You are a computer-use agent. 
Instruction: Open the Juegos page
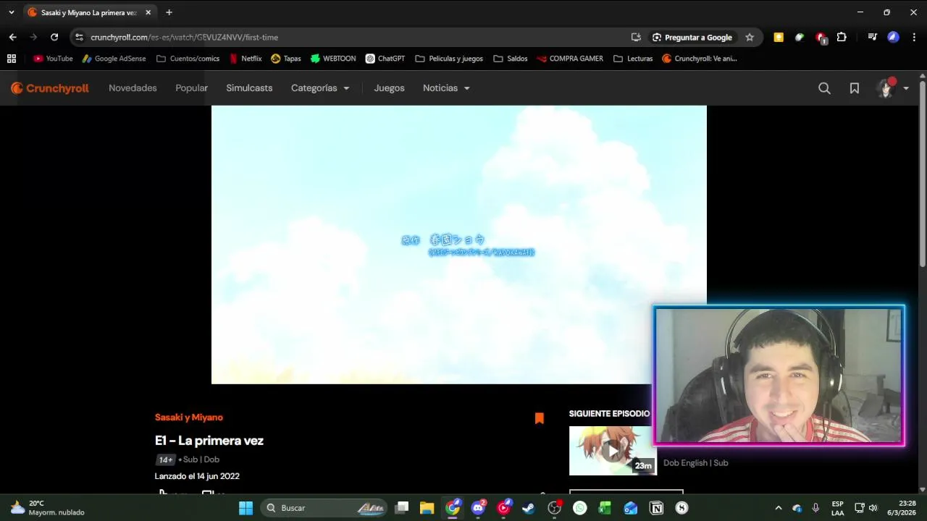[x=389, y=88]
